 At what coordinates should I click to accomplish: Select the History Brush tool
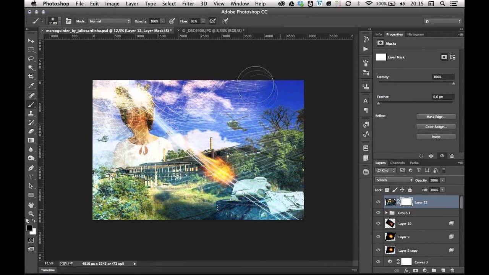[x=31, y=123]
